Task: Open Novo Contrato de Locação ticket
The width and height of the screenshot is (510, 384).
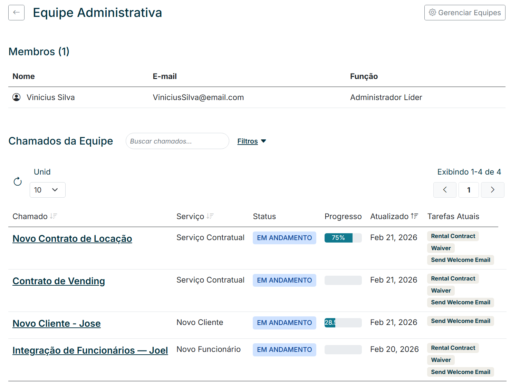Action: click(x=72, y=239)
